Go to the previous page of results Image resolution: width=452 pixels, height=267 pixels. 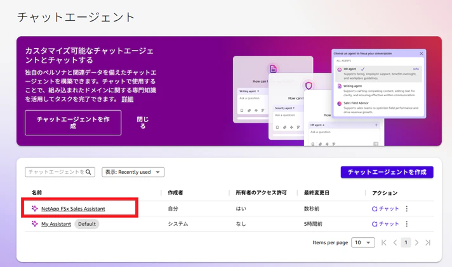(395, 242)
